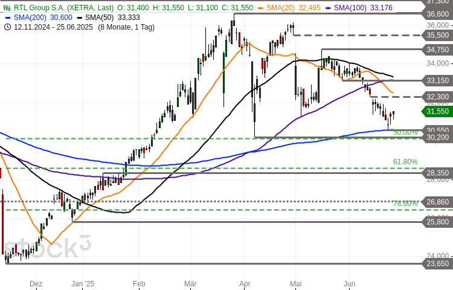The height and width of the screenshot is (290, 453).
Task: Click the period text '(8 Monate, 1 Tag)'
Action: [126, 27]
